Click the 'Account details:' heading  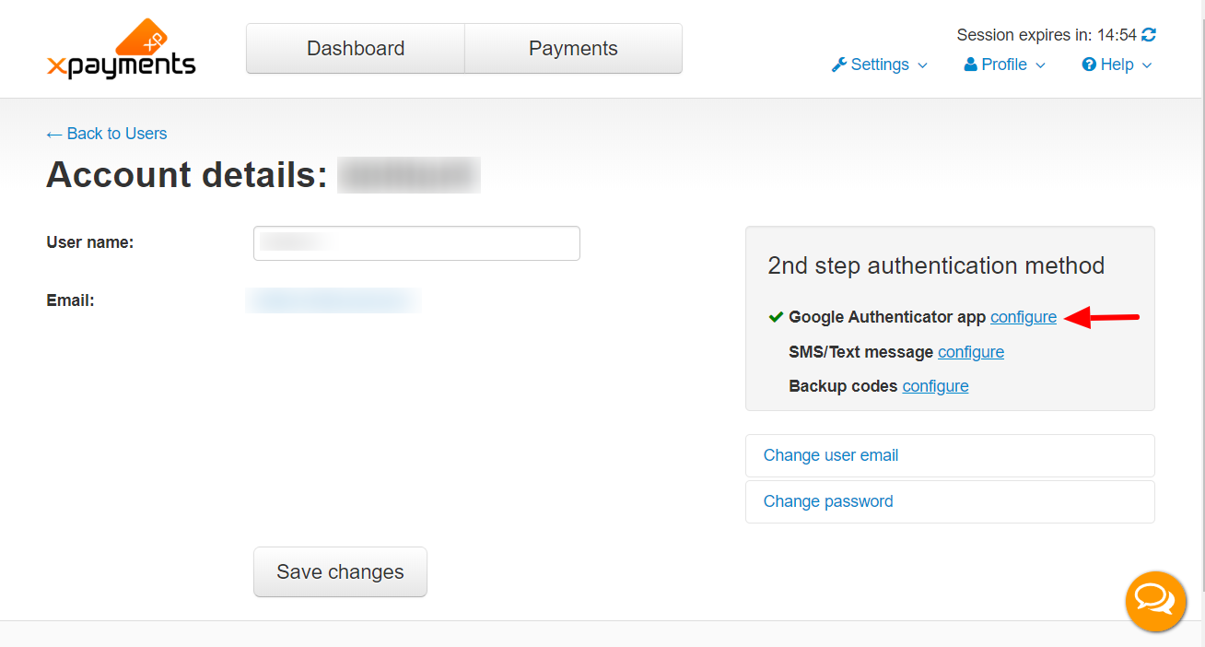point(187,174)
